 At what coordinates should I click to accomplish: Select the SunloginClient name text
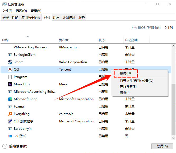pos(25,55)
